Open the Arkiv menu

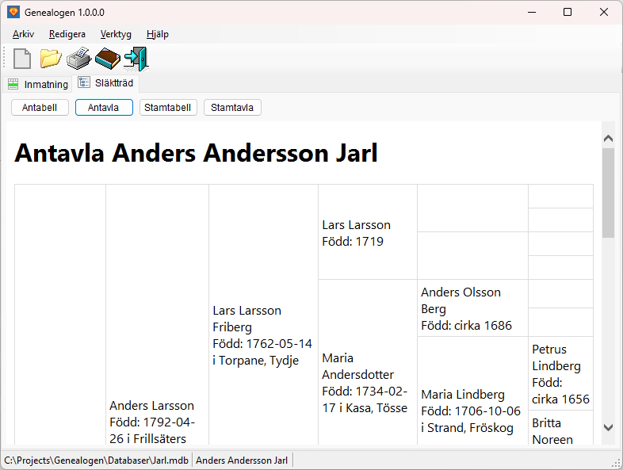24,34
